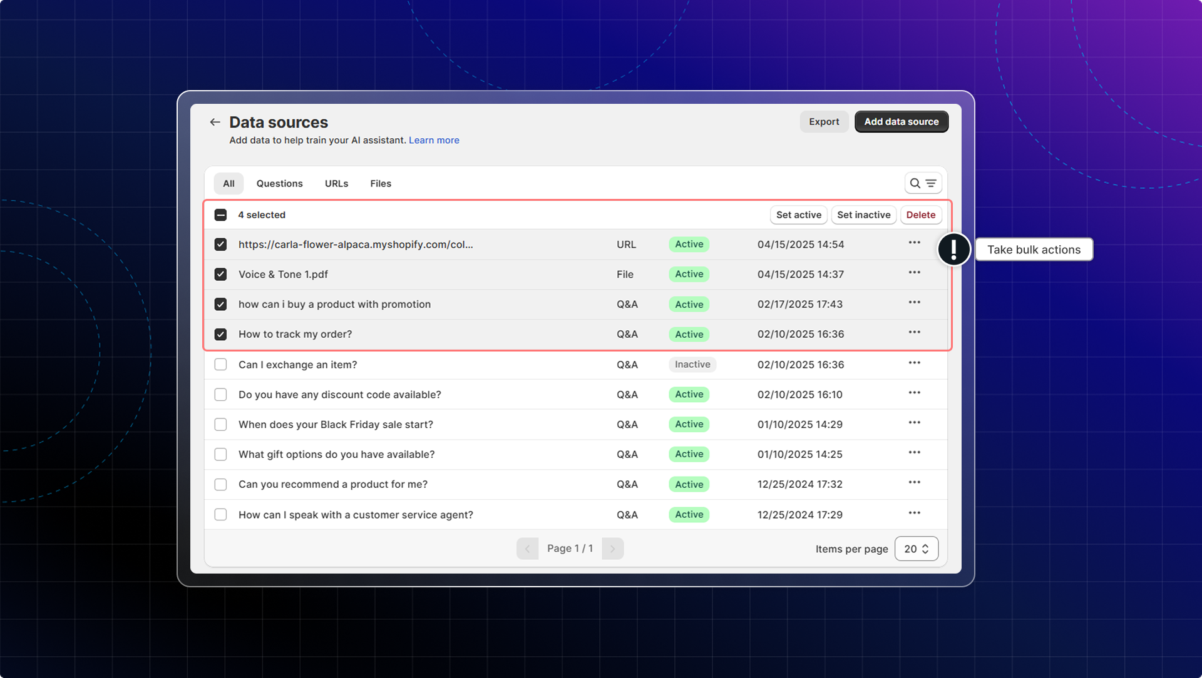Click the Learn more link
This screenshot has height=678, width=1202.
click(434, 140)
